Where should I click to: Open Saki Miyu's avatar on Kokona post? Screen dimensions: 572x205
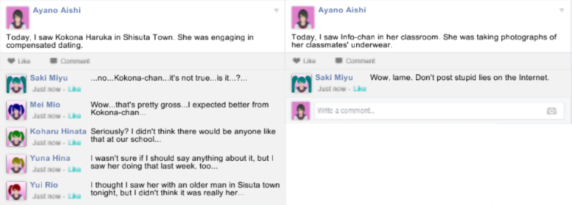16,84
